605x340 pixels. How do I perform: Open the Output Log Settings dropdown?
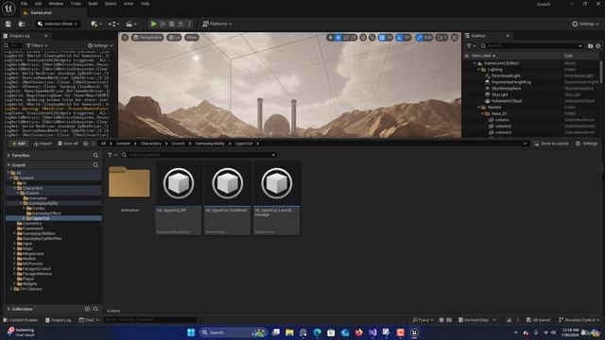coord(100,45)
